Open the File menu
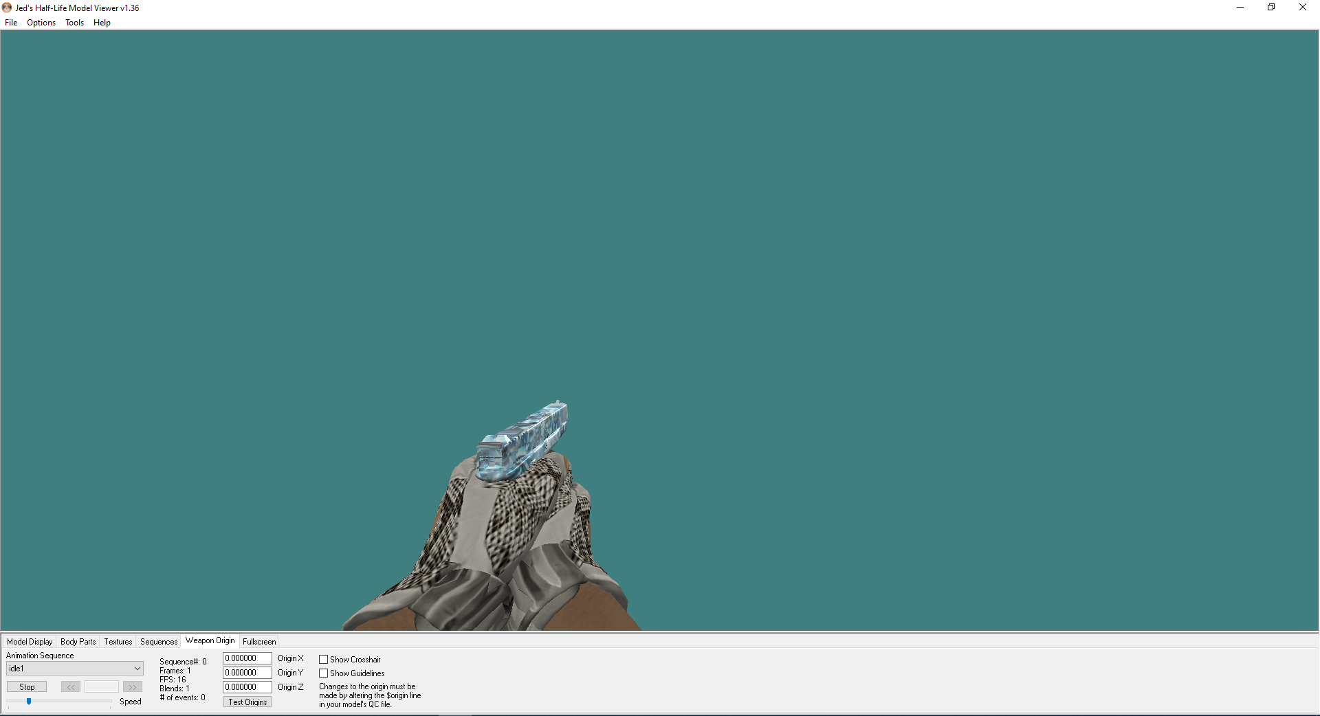 coord(11,23)
